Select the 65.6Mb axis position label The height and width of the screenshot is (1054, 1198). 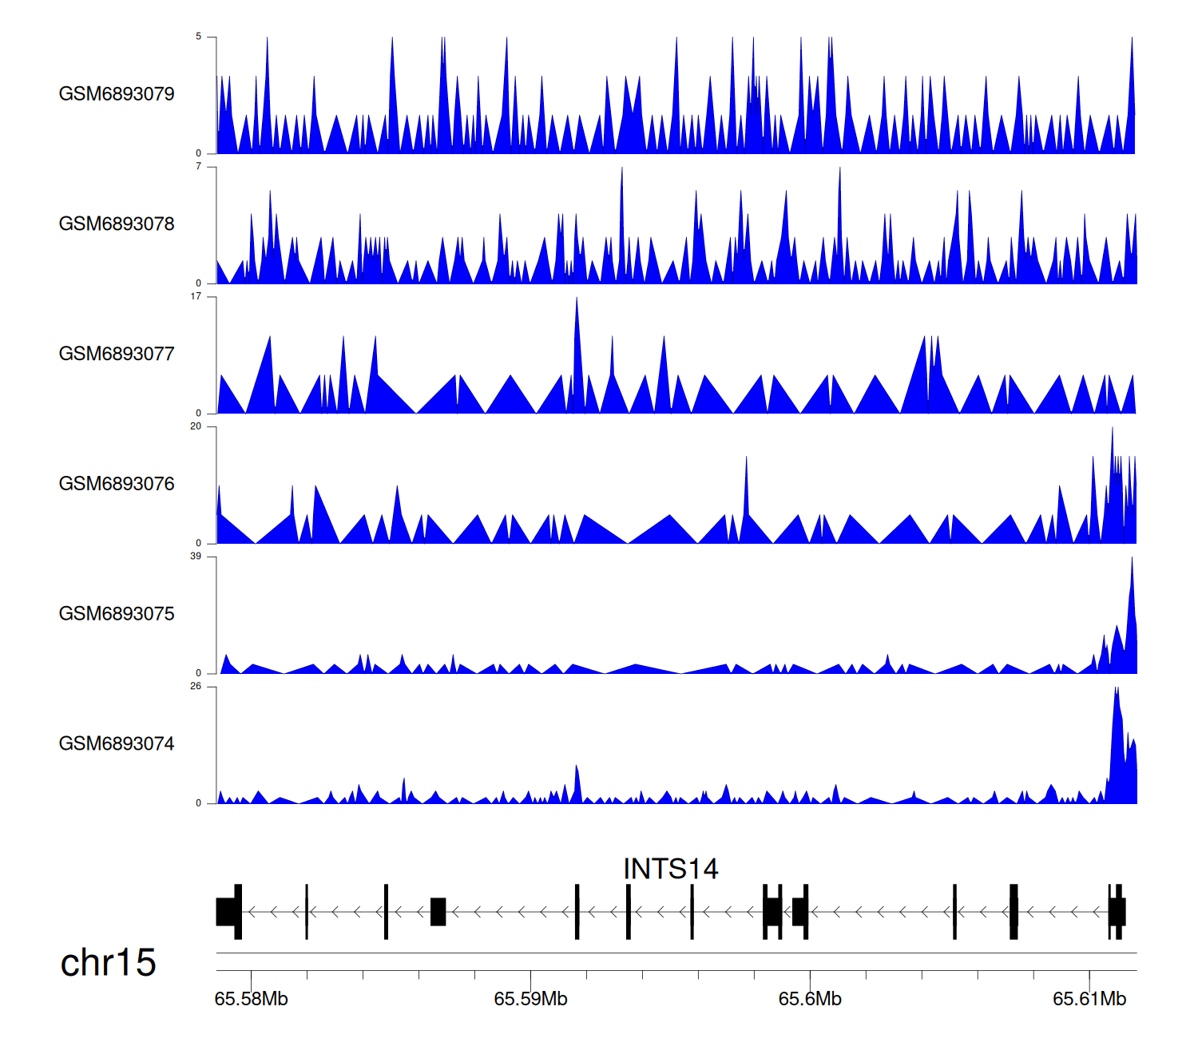click(810, 999)
